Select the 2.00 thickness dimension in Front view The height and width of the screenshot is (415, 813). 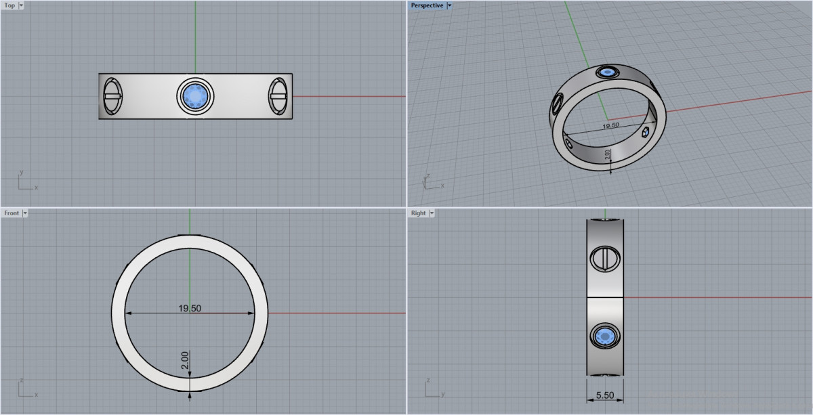click(x=185, y=360)
